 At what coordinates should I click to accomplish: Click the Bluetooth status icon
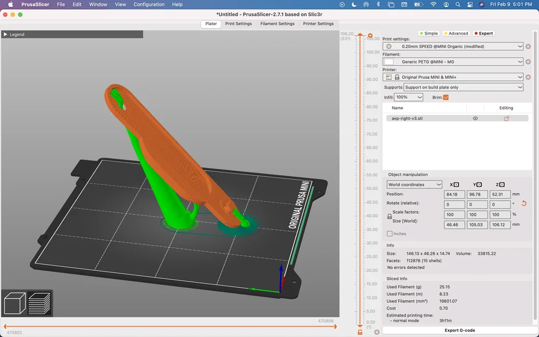click(378, 4)
